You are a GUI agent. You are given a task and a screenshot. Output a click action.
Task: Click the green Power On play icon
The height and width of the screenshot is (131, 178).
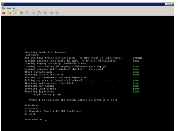[x=15, y=13]
